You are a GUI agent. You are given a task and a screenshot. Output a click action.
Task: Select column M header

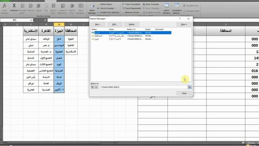pyautogui.click(x=71, y=24)
